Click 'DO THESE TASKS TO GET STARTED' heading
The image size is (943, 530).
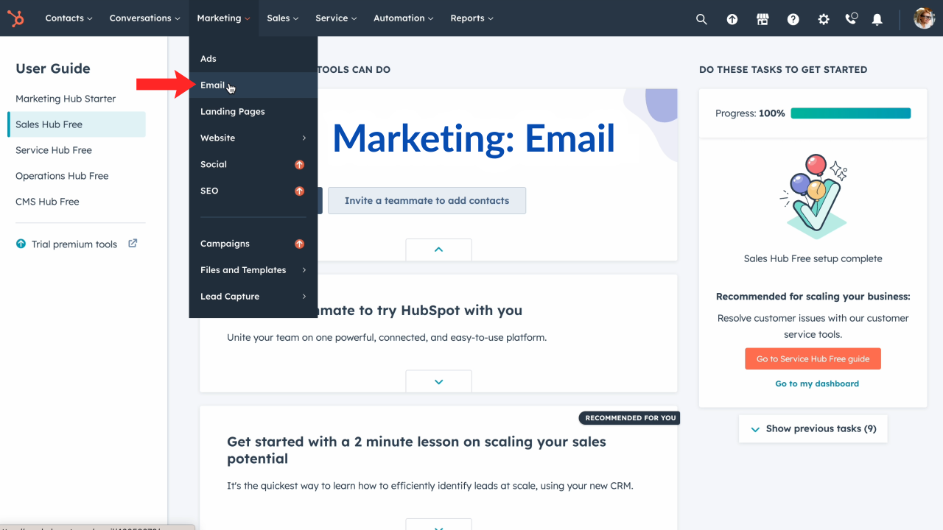pyautogui.click(x=783, y=70)
